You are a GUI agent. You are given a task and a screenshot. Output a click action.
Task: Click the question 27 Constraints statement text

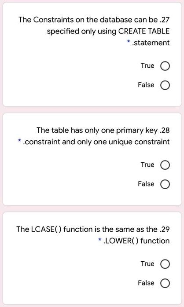click(x=94, y=31)
